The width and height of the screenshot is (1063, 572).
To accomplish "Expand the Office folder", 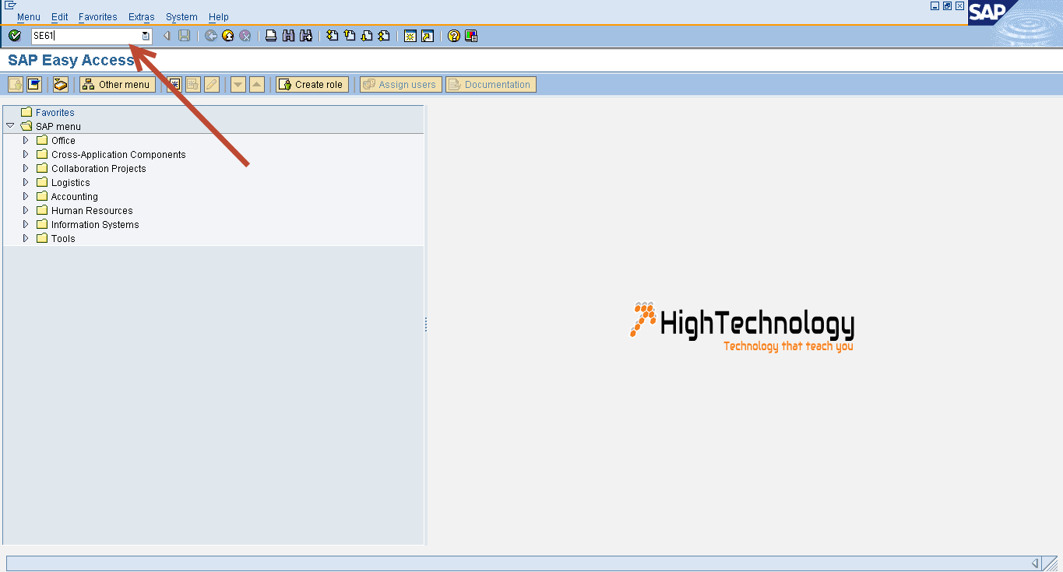I will 26,140.
